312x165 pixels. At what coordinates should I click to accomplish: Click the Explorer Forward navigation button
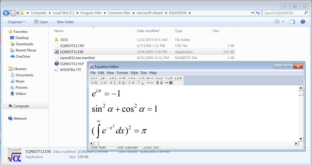pyautogui.click(x=13, y=13)
